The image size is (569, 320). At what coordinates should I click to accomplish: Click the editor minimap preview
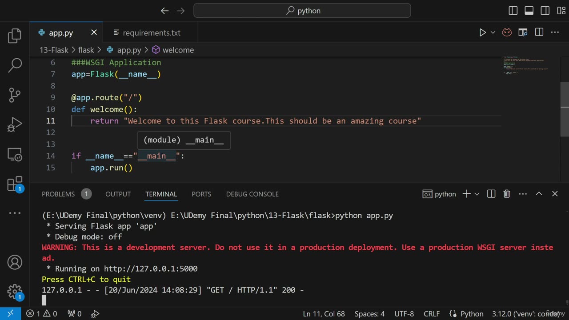(x=525, y=65)
